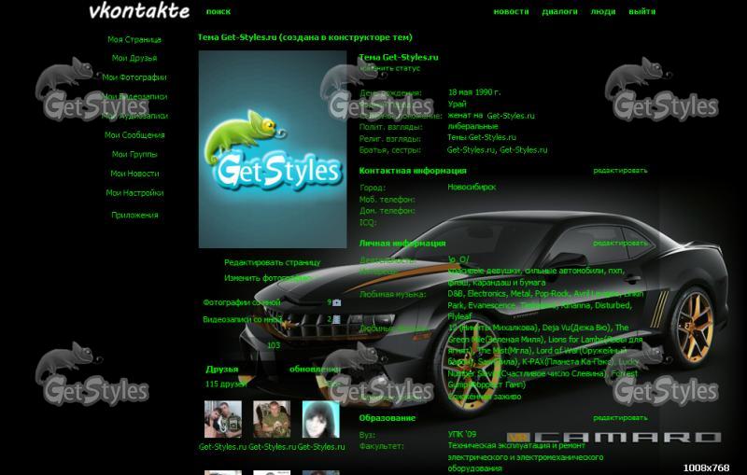This screenshot has height=475, width=747.
Task: Open friend thumbnail of dark-haired girl
Action: point(321,419)
